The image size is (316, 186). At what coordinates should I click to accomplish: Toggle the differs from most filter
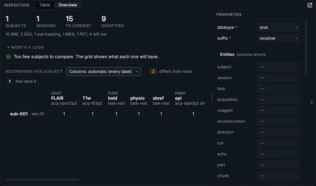pyautogui.click(x=171, y=71)
